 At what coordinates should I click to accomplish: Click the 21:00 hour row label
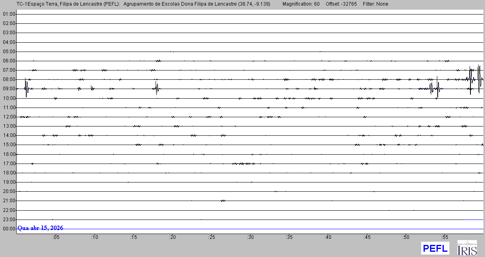tap(8, 201)
